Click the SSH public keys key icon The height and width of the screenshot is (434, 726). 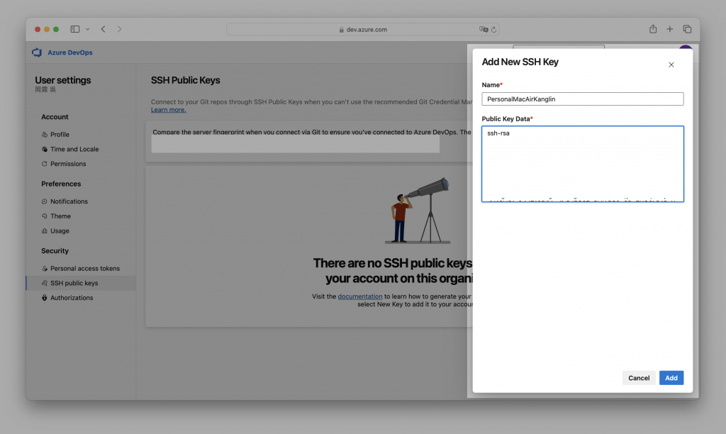45,283
